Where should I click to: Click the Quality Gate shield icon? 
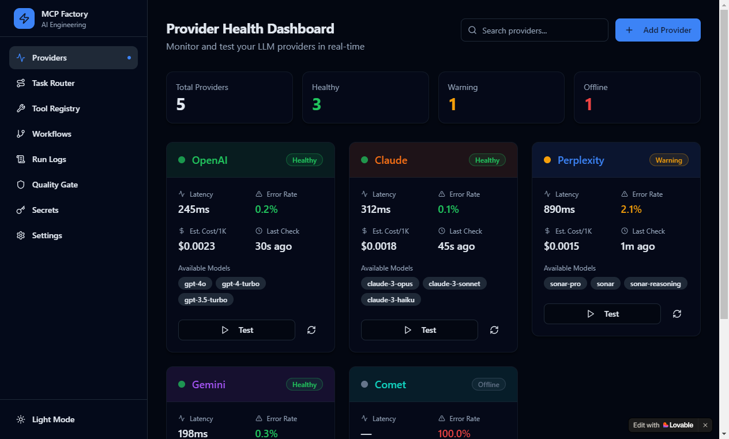pyautogui.click(x=21, y=185)
